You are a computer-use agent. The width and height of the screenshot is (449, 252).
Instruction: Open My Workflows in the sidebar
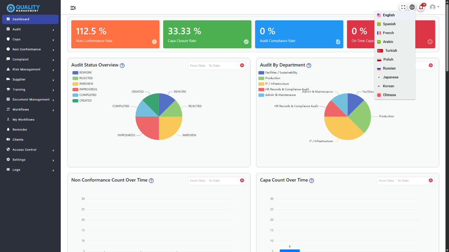(24, 120)
